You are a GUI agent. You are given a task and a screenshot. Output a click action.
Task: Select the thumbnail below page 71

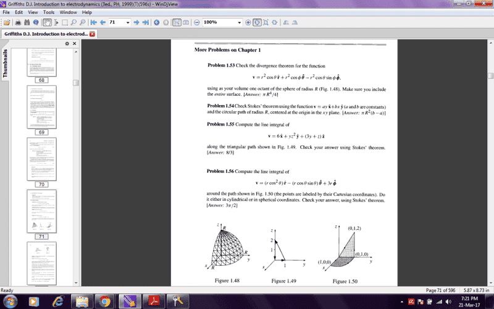[41, 263]
